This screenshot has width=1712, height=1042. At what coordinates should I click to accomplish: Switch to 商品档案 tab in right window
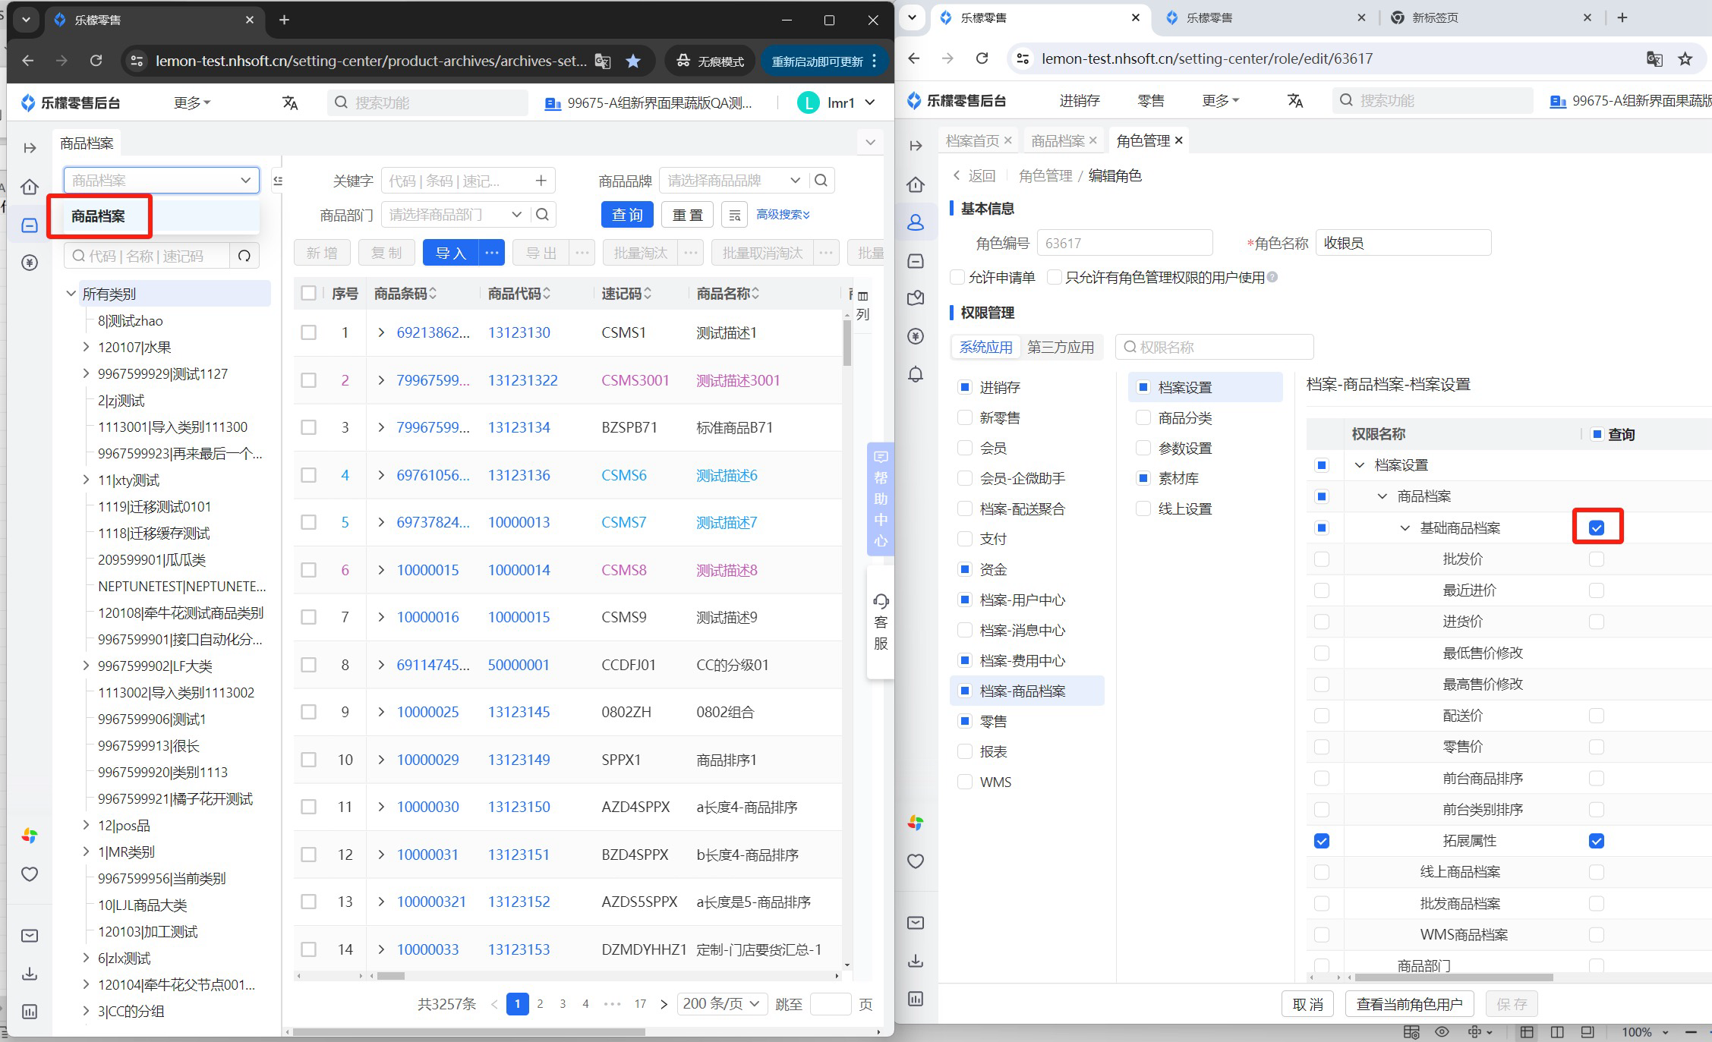(x=1058, y=140)
